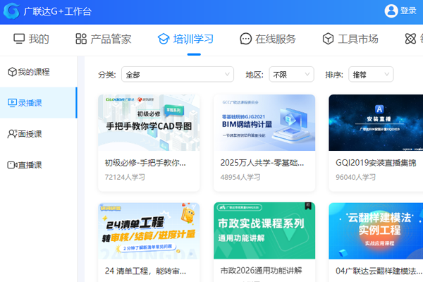Image resolution: width=423 pixels, height=282 pixels.
Task: Select 面授课 in the sidebar
Action: click(39, 134)
